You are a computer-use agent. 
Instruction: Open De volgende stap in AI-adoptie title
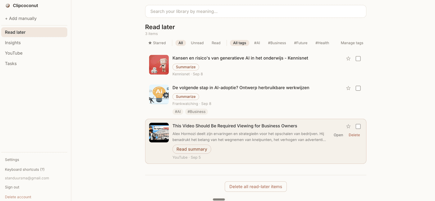[241, 88]
